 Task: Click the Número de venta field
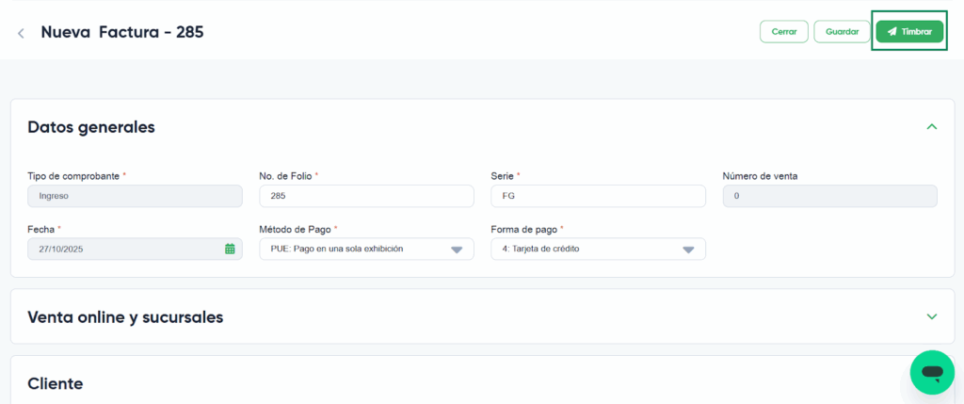tap(829, 196)
